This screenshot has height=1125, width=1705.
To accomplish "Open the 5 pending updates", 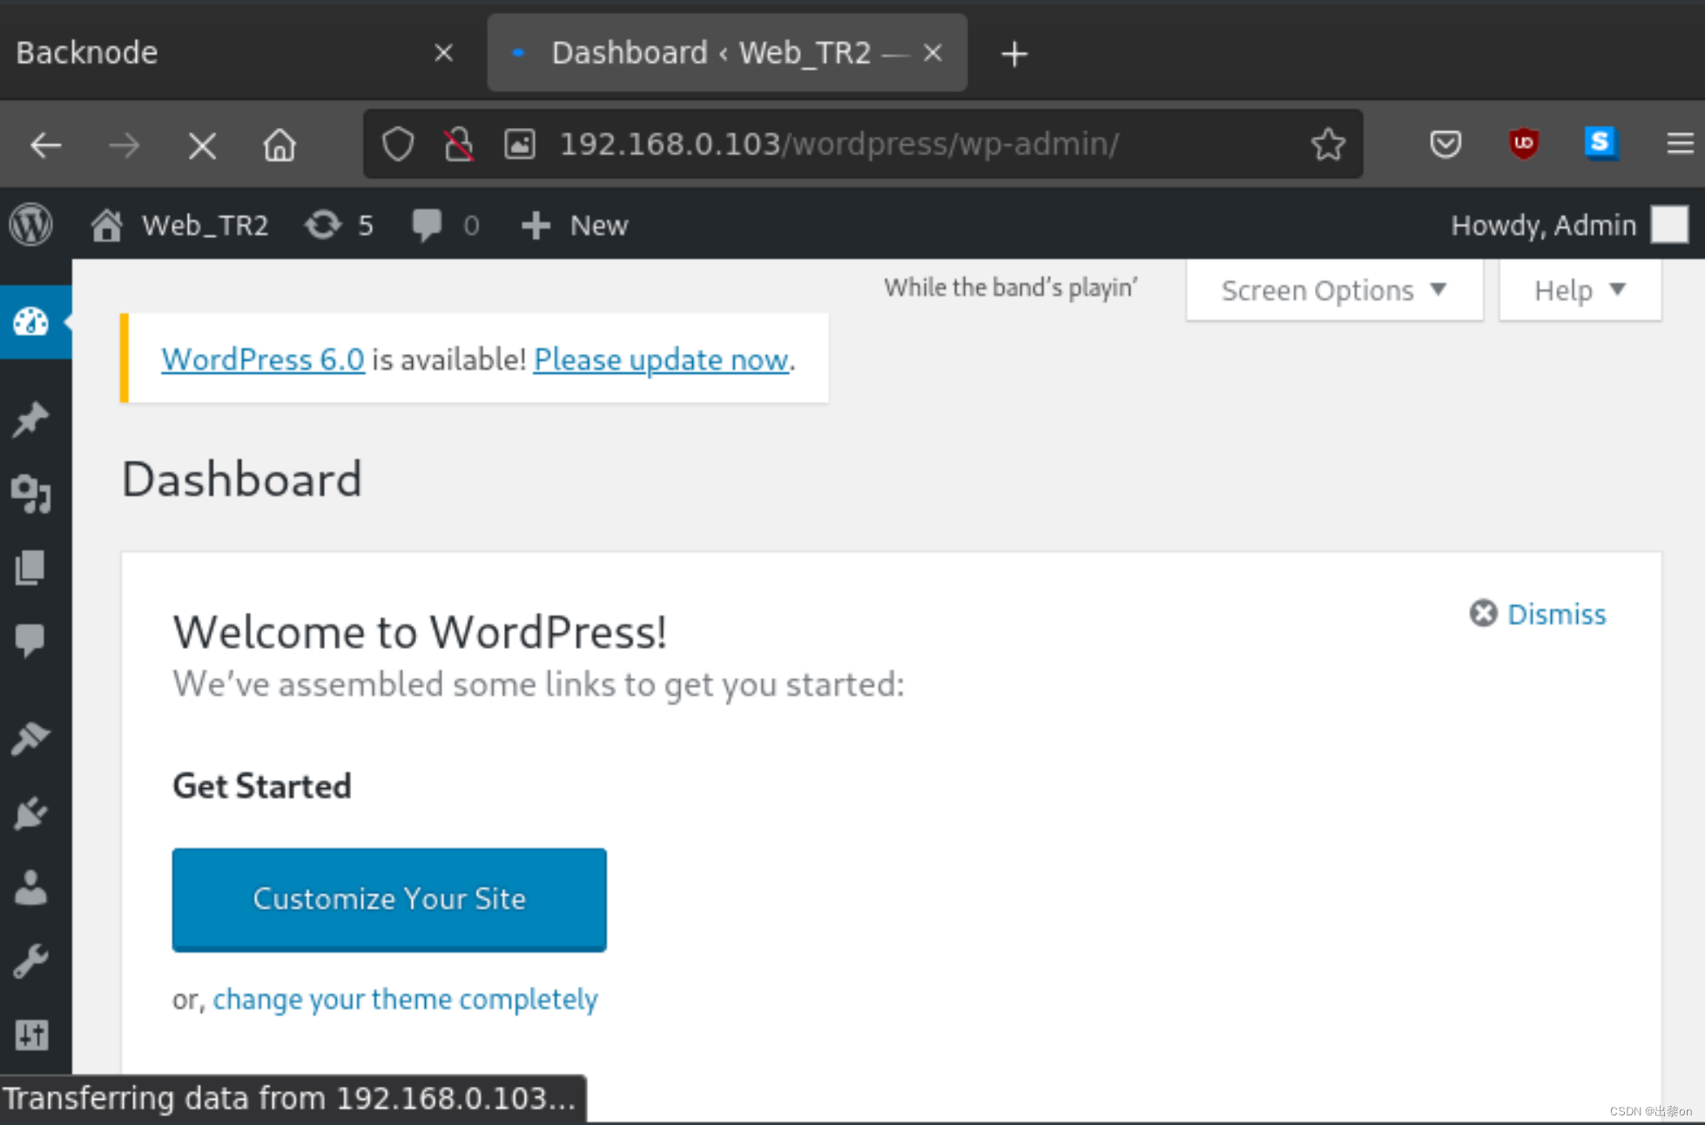I will [x=339, y=226].
